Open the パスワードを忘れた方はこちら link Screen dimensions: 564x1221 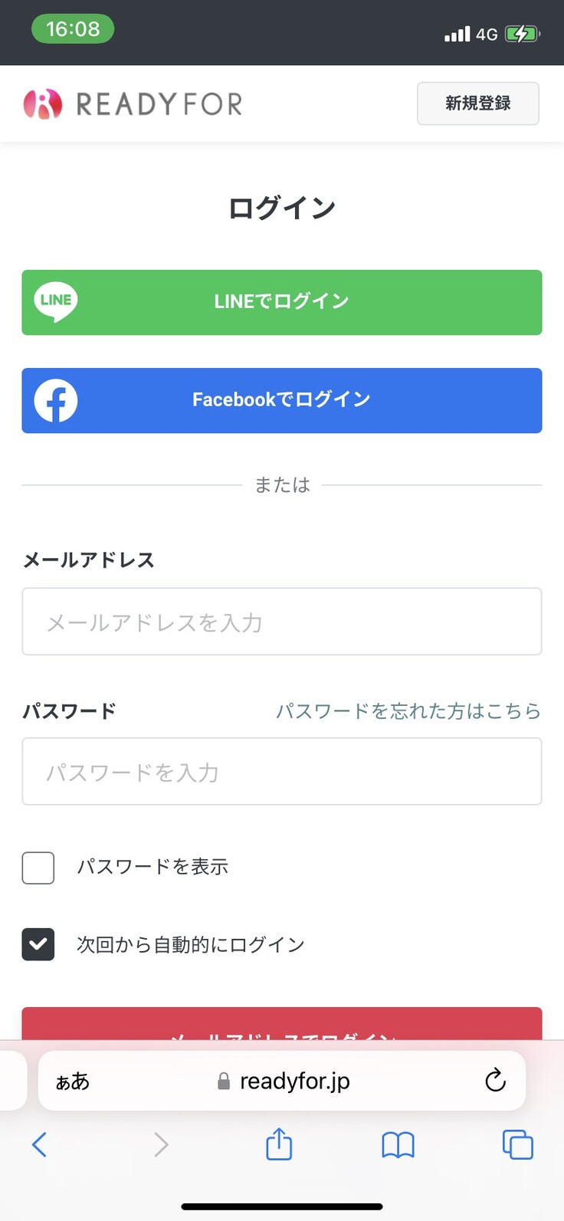pos(408,711)
